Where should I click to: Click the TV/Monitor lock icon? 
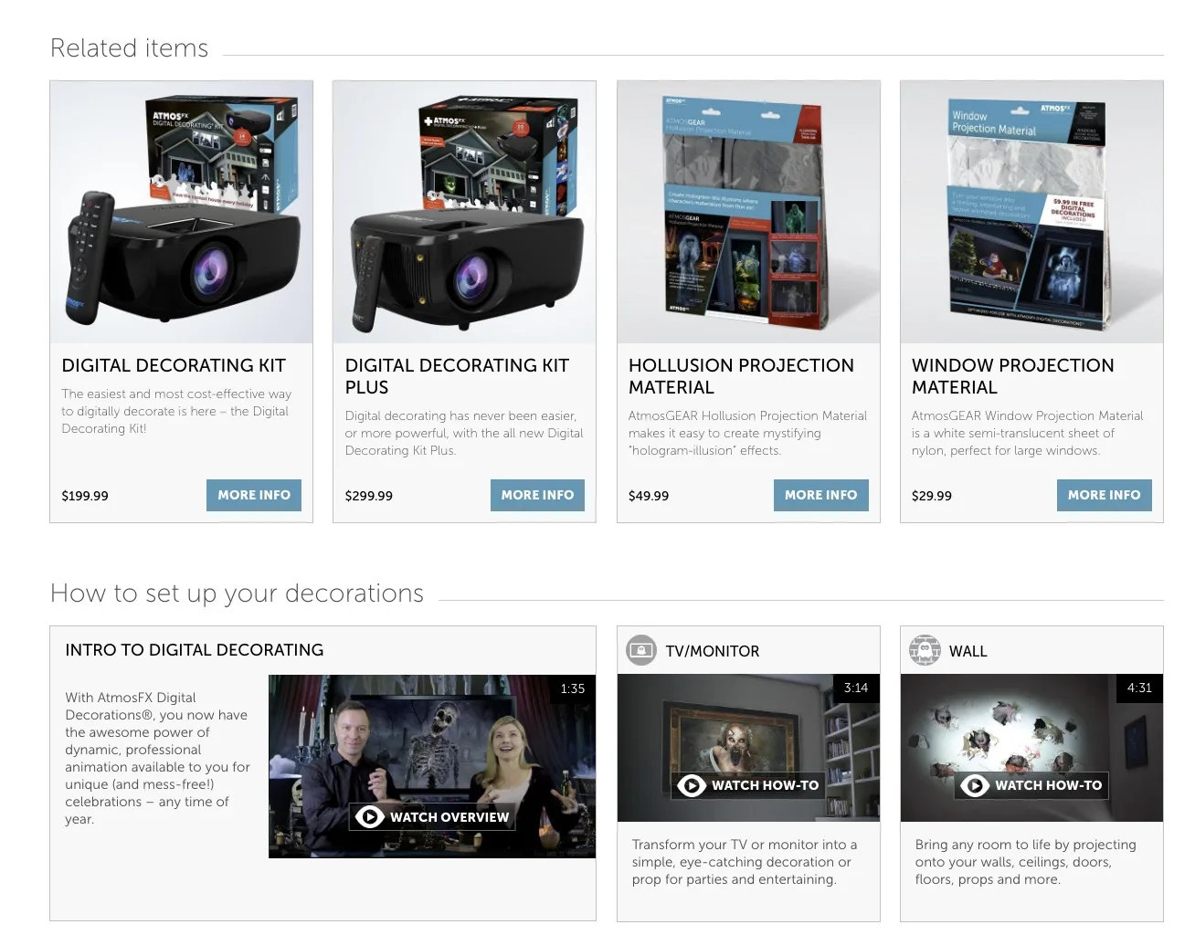click(x=641, y=650)
